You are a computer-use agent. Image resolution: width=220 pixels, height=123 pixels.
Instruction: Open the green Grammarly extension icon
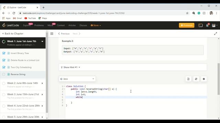[199, 13]
